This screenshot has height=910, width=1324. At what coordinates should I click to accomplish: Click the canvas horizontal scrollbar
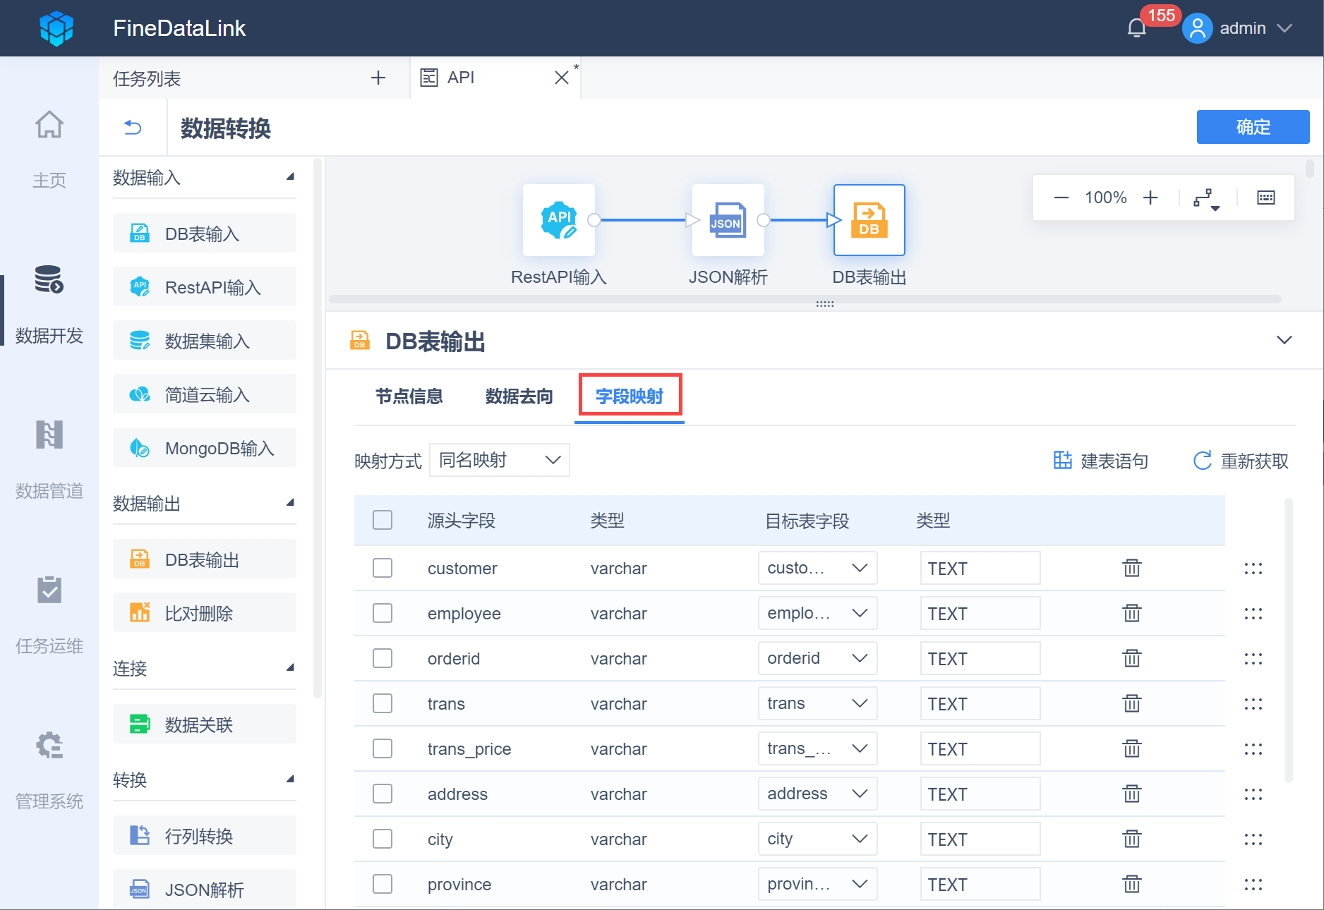(805, 299)
